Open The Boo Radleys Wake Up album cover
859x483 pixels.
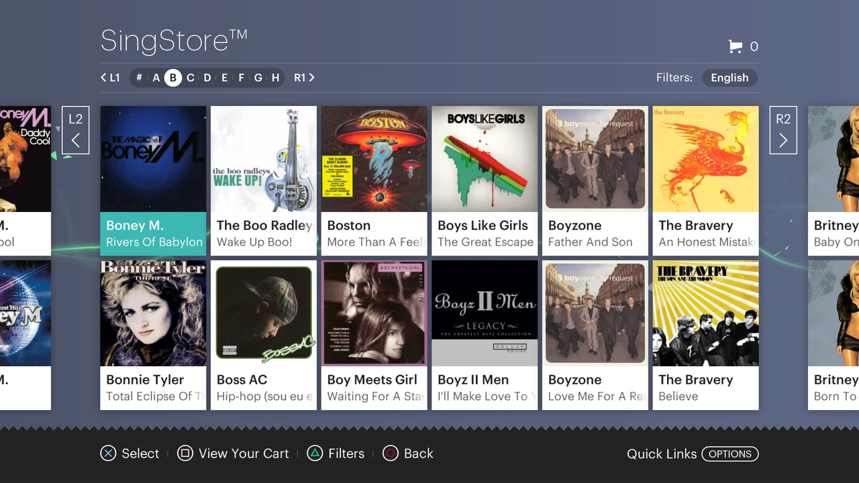coord(264,159)
